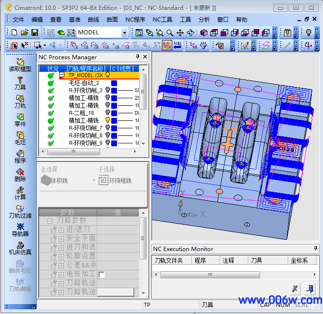Expand the 安全平面 parameter row
The width and height of the screenshot is (323, 314).
61,239
